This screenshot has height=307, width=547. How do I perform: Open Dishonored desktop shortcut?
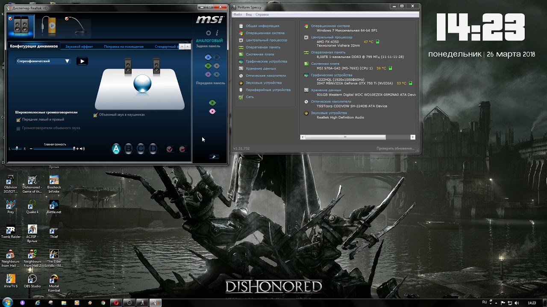32,185
